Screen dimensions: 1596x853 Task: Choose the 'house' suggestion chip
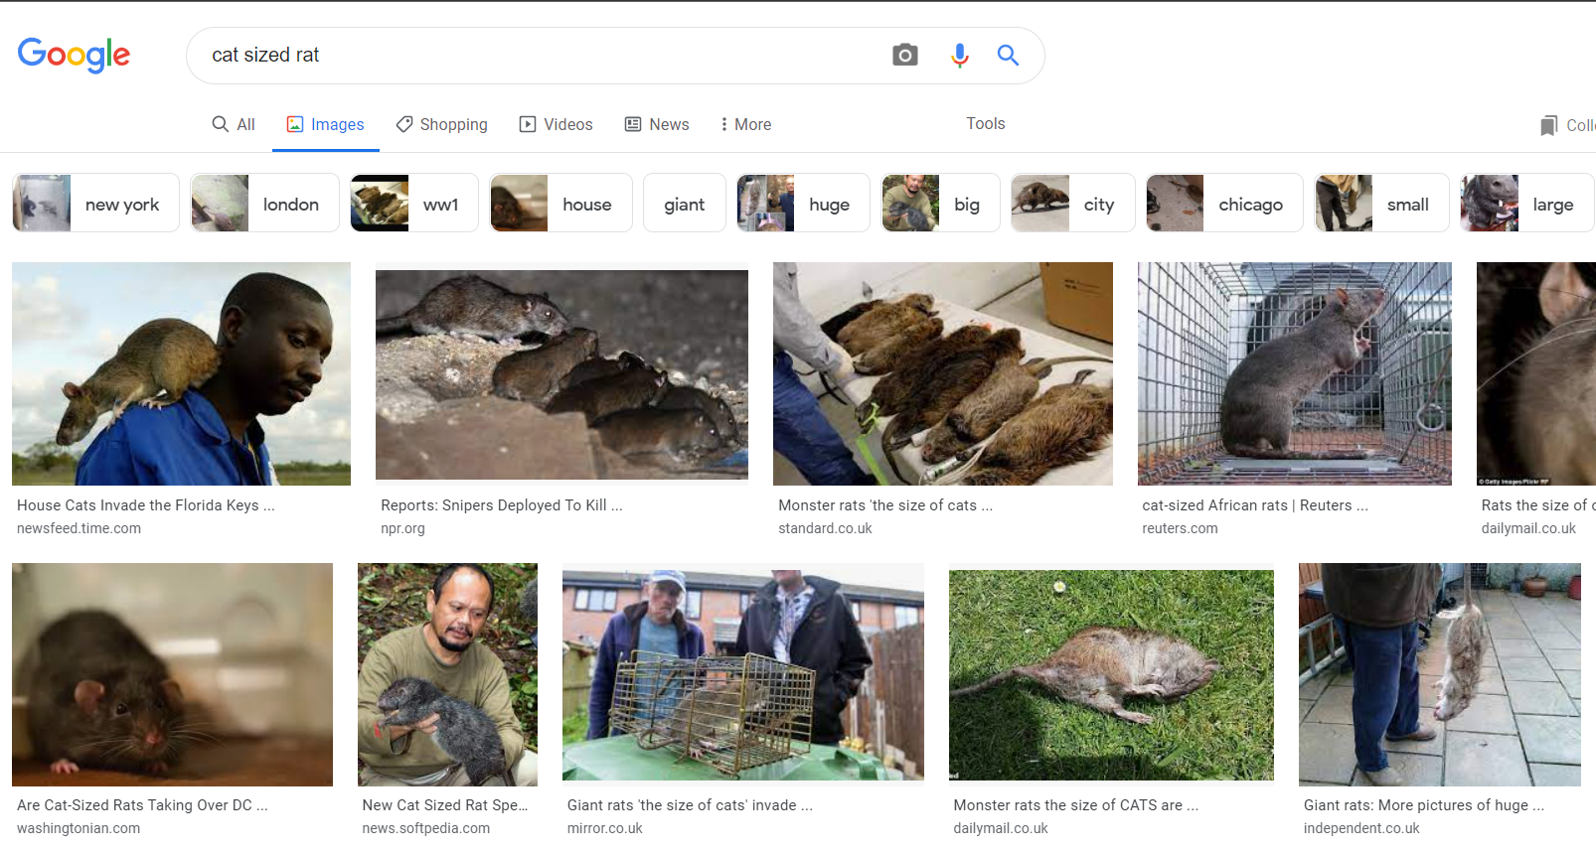click(x=560, y=204)
